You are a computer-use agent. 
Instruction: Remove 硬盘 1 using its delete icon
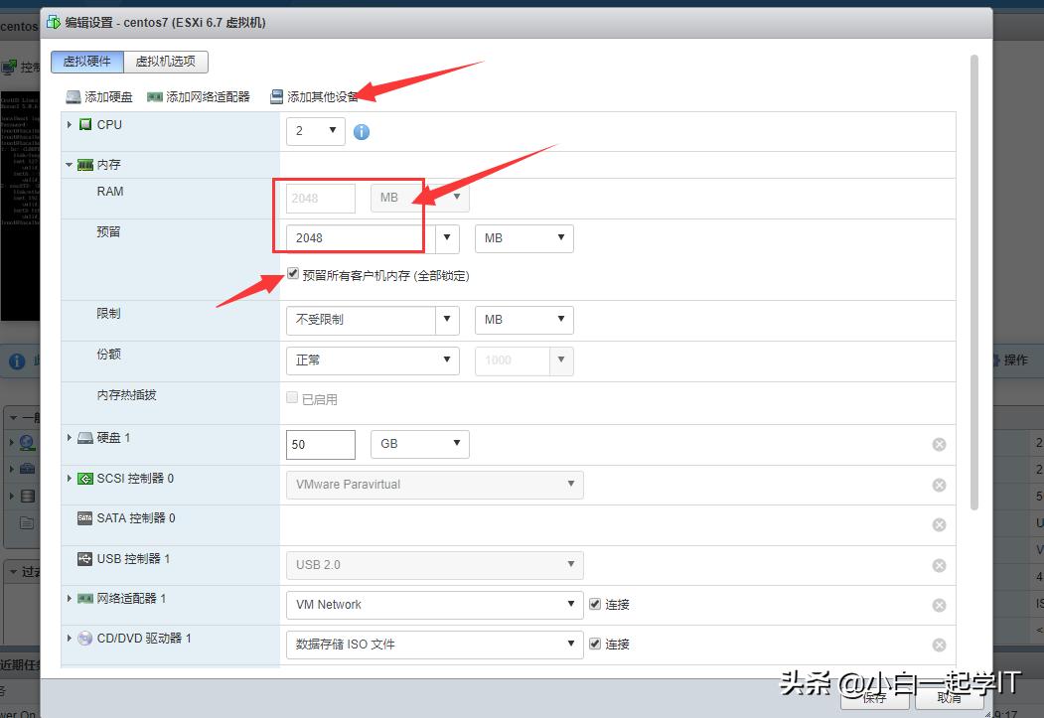(x=939, y=445)
